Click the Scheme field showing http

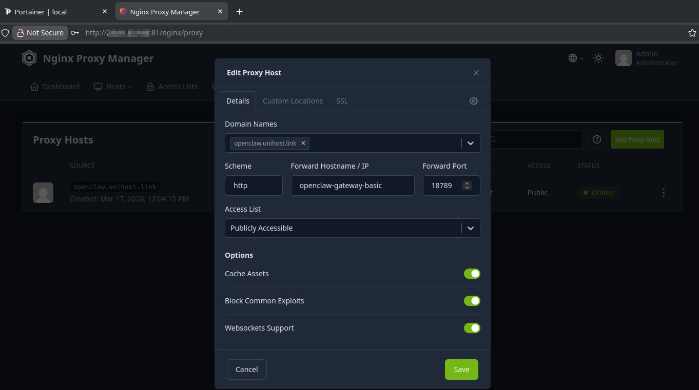coord(254,186)
